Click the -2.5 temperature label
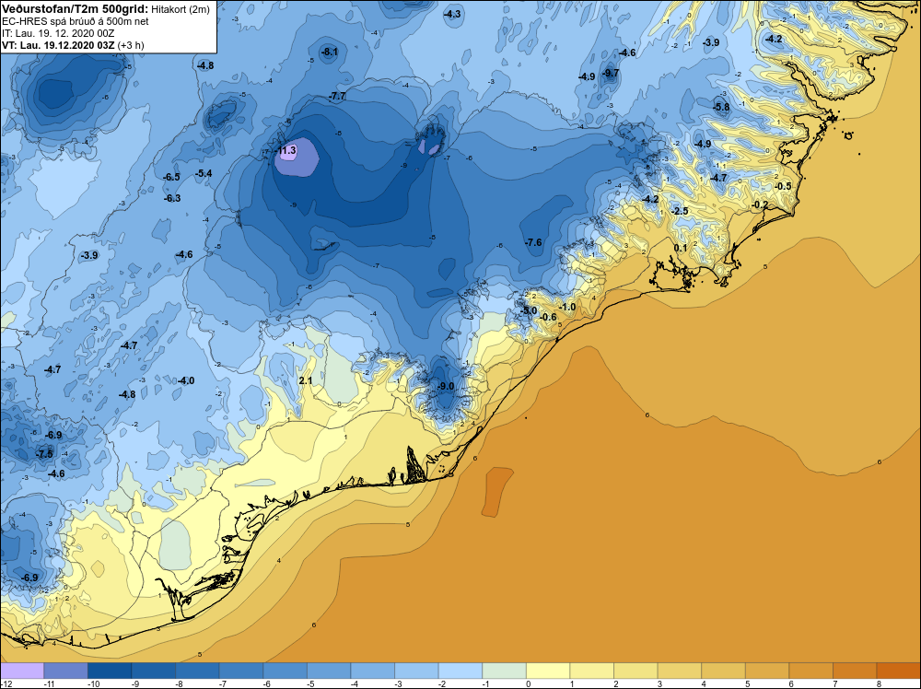 (680, 211)
